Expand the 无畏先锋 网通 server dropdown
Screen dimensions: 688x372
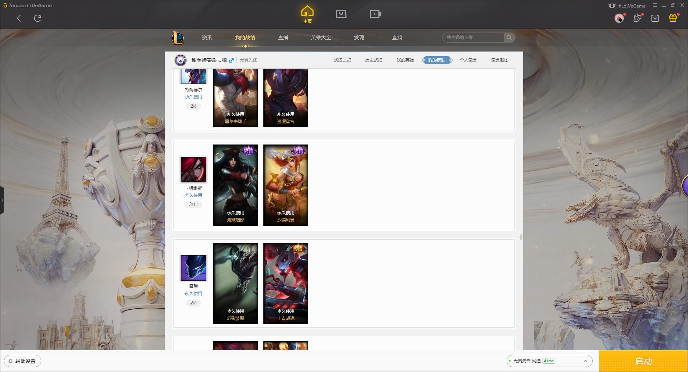pyautogui.click(x=549, y=361)
